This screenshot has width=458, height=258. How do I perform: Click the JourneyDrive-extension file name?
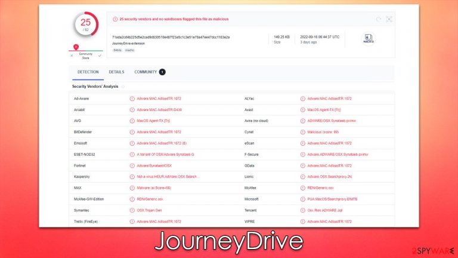click(129, 43)
